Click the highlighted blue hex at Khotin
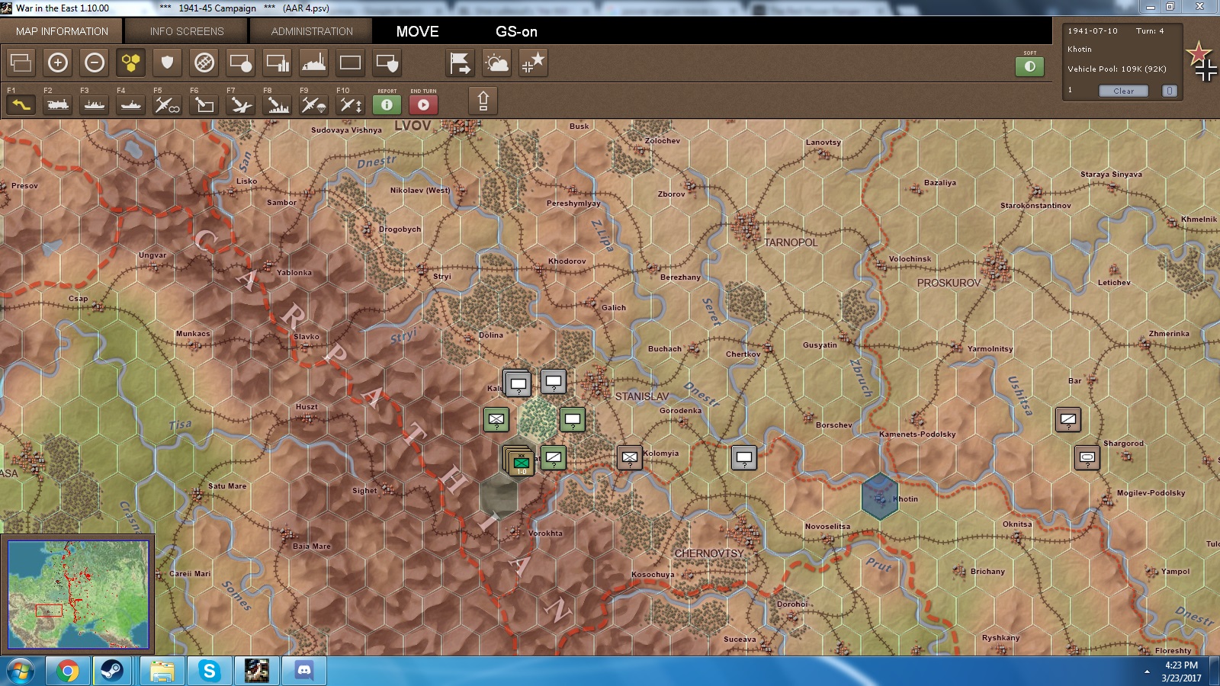 (x=879, y=496)
